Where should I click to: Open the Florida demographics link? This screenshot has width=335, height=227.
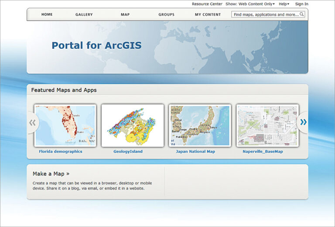[61, 151]
